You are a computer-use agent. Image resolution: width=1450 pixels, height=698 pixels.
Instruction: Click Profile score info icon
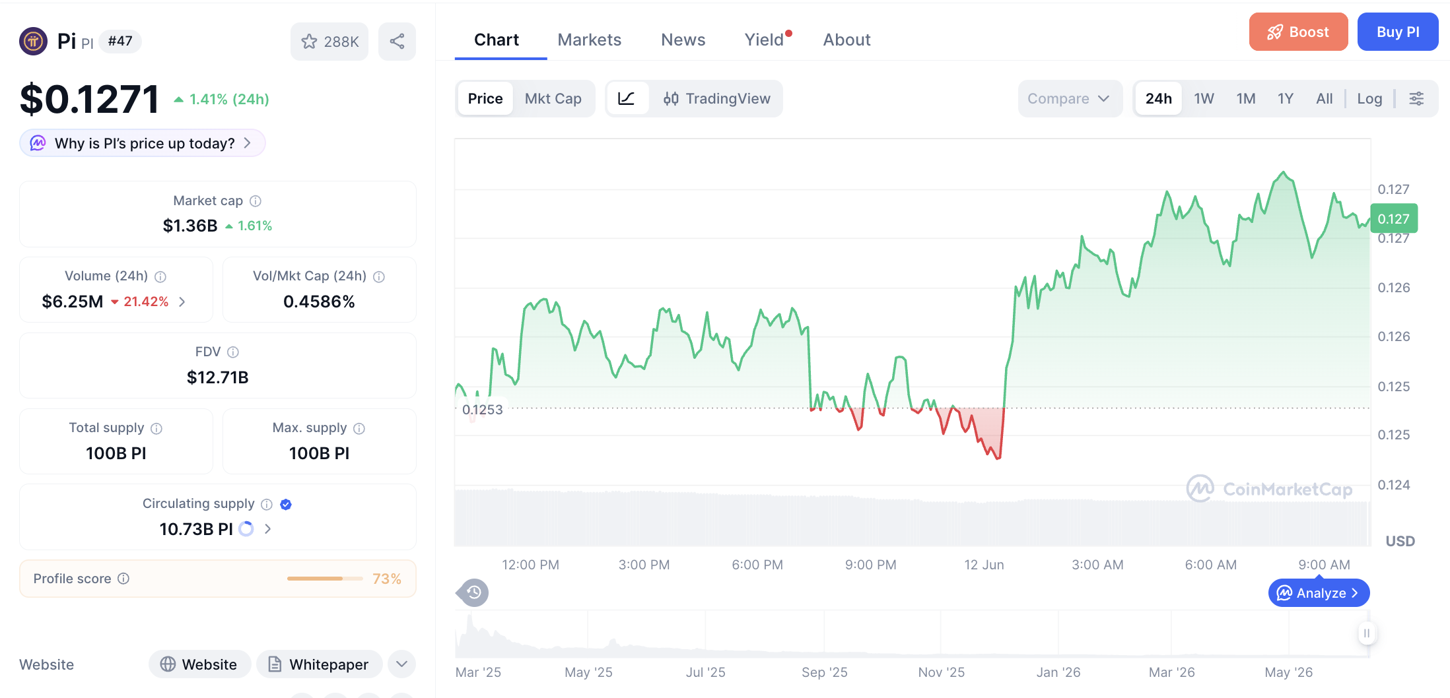[123, 579]
